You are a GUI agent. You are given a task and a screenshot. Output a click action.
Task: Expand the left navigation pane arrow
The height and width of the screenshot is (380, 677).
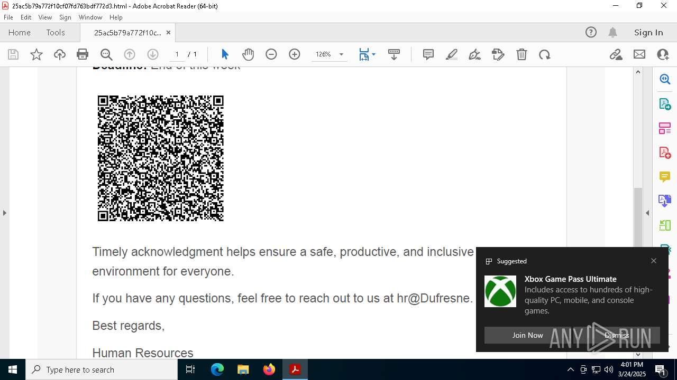[4, 213]
